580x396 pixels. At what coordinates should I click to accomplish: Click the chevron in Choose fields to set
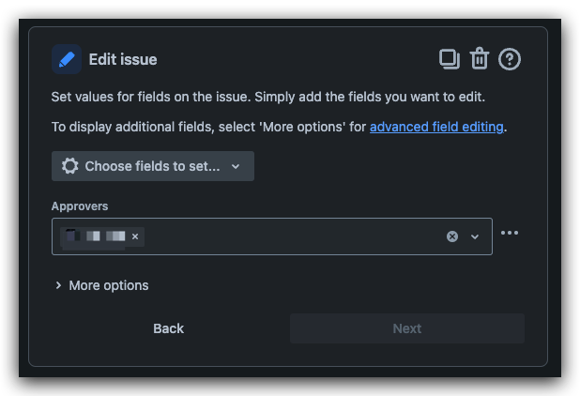point(236,167)
